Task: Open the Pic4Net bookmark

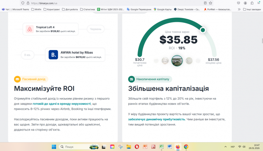Action: [x=217, y=9]
